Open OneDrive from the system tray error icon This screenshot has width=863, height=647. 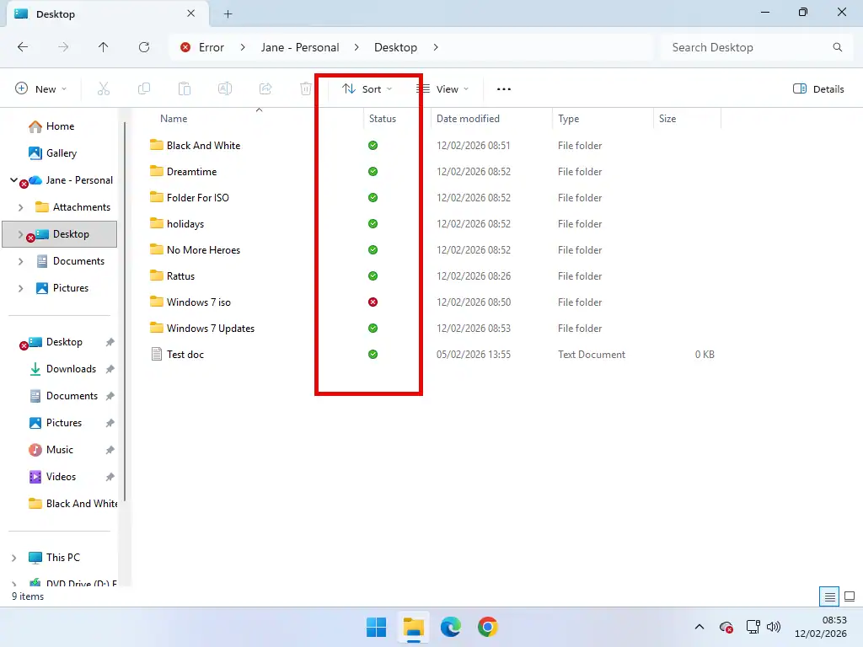coord(726,628)
